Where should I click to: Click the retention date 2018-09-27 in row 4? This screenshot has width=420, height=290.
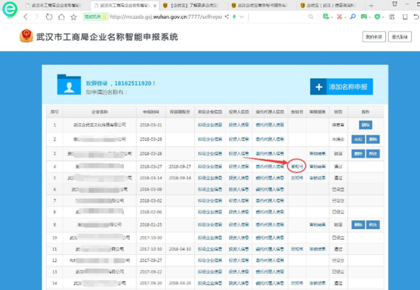180,167
